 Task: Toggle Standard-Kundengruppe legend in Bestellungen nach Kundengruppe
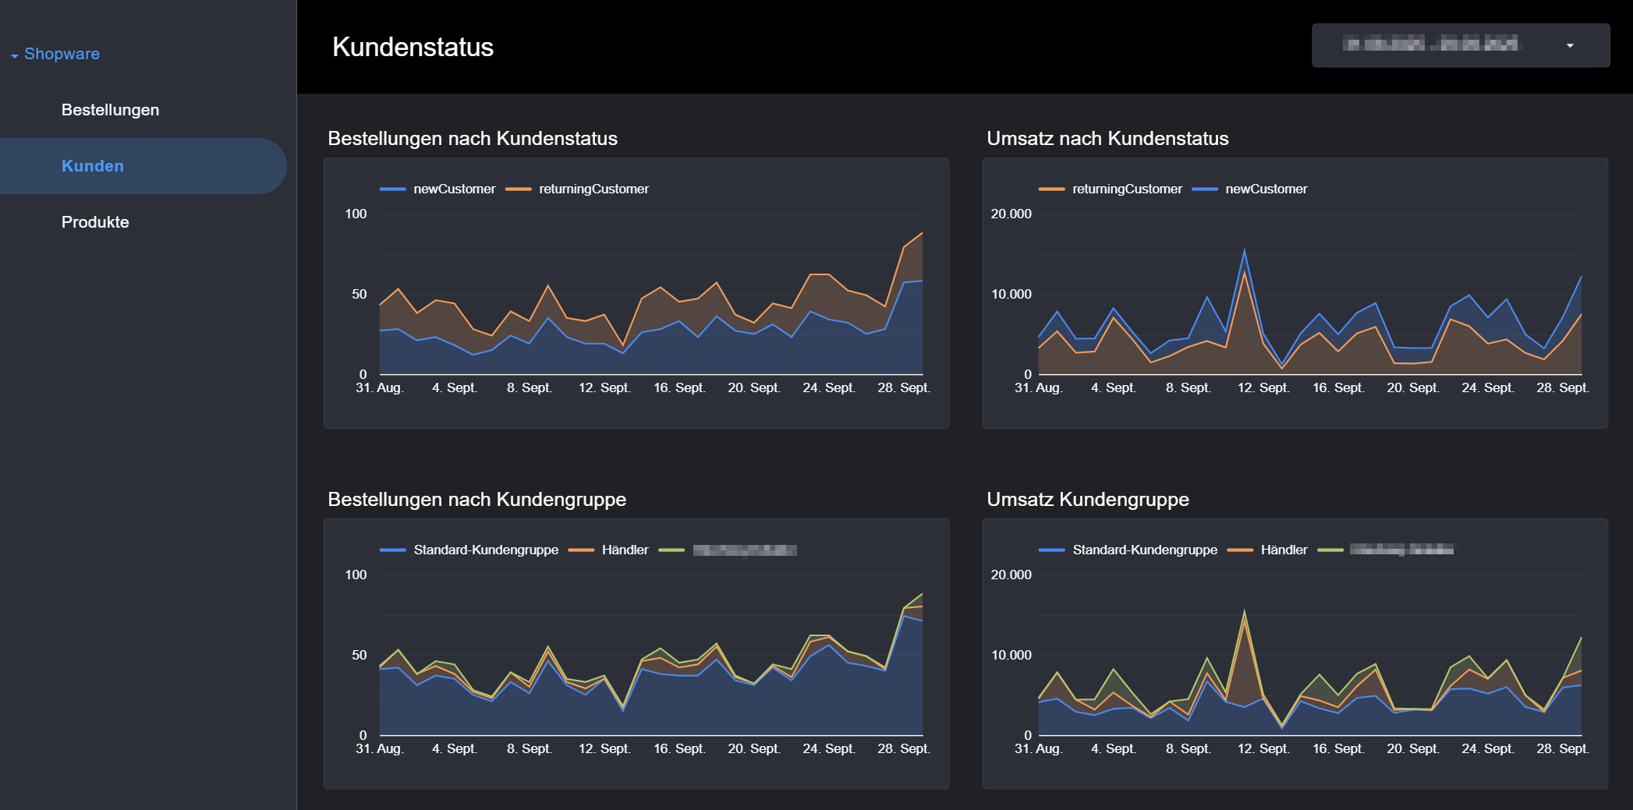485,550
